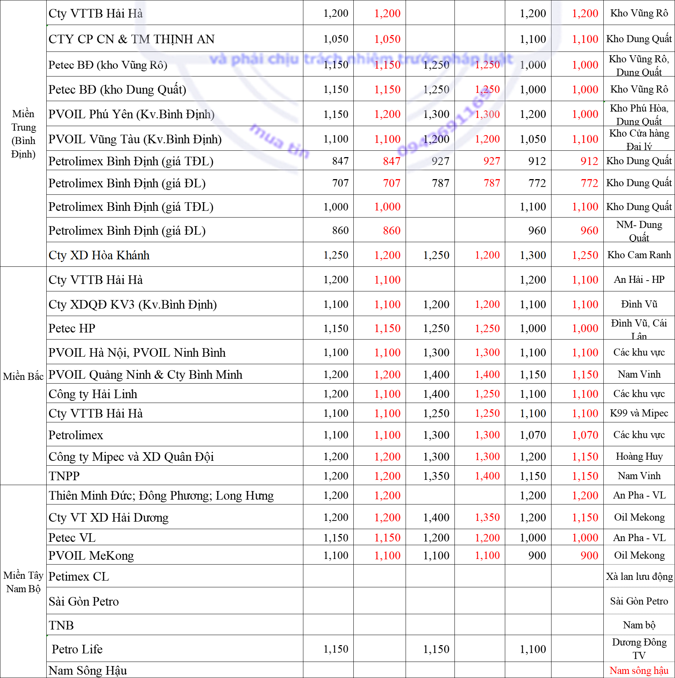
Task: Select the Petec BĐ (kho Dung Quất) cell
Action: click(175, 89)
